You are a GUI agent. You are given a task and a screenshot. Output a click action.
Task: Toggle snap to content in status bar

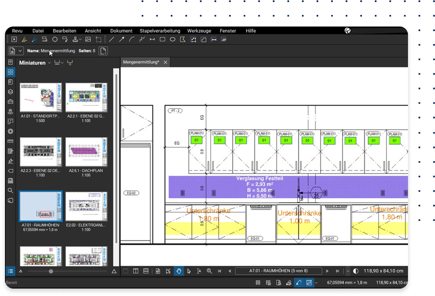[278, 283]
